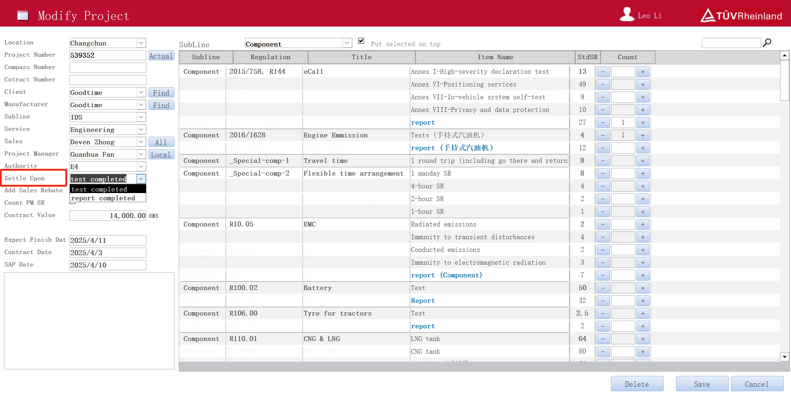Click the Item Name column header
Screen dimensions: 791x393
pyautogui.click(x=495, y=57)
